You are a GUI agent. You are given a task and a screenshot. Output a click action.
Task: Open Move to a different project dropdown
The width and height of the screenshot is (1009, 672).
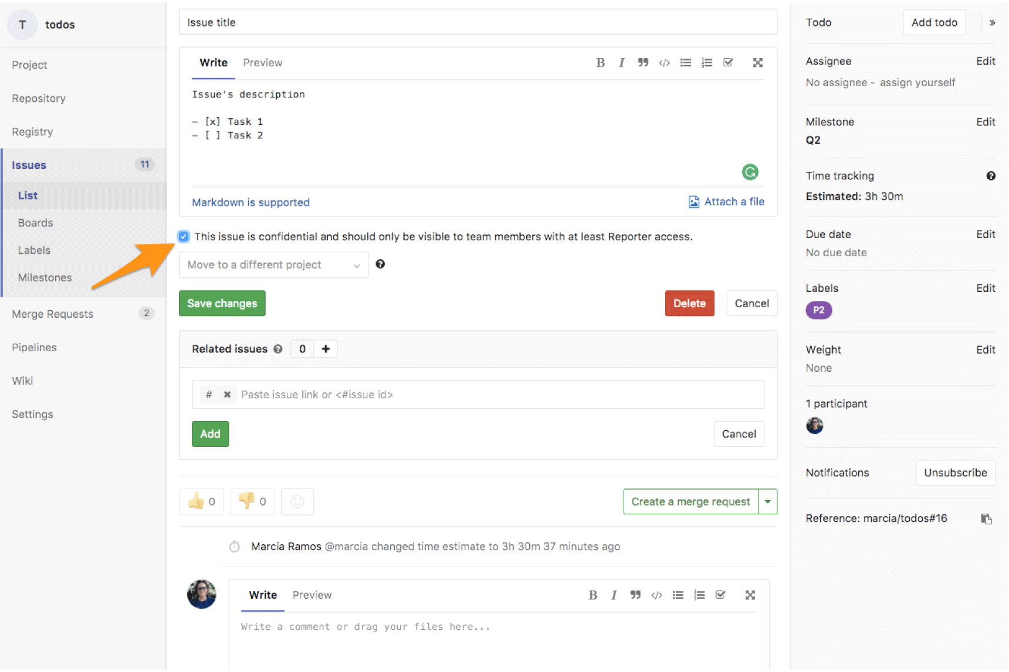(x=273, y=265)
